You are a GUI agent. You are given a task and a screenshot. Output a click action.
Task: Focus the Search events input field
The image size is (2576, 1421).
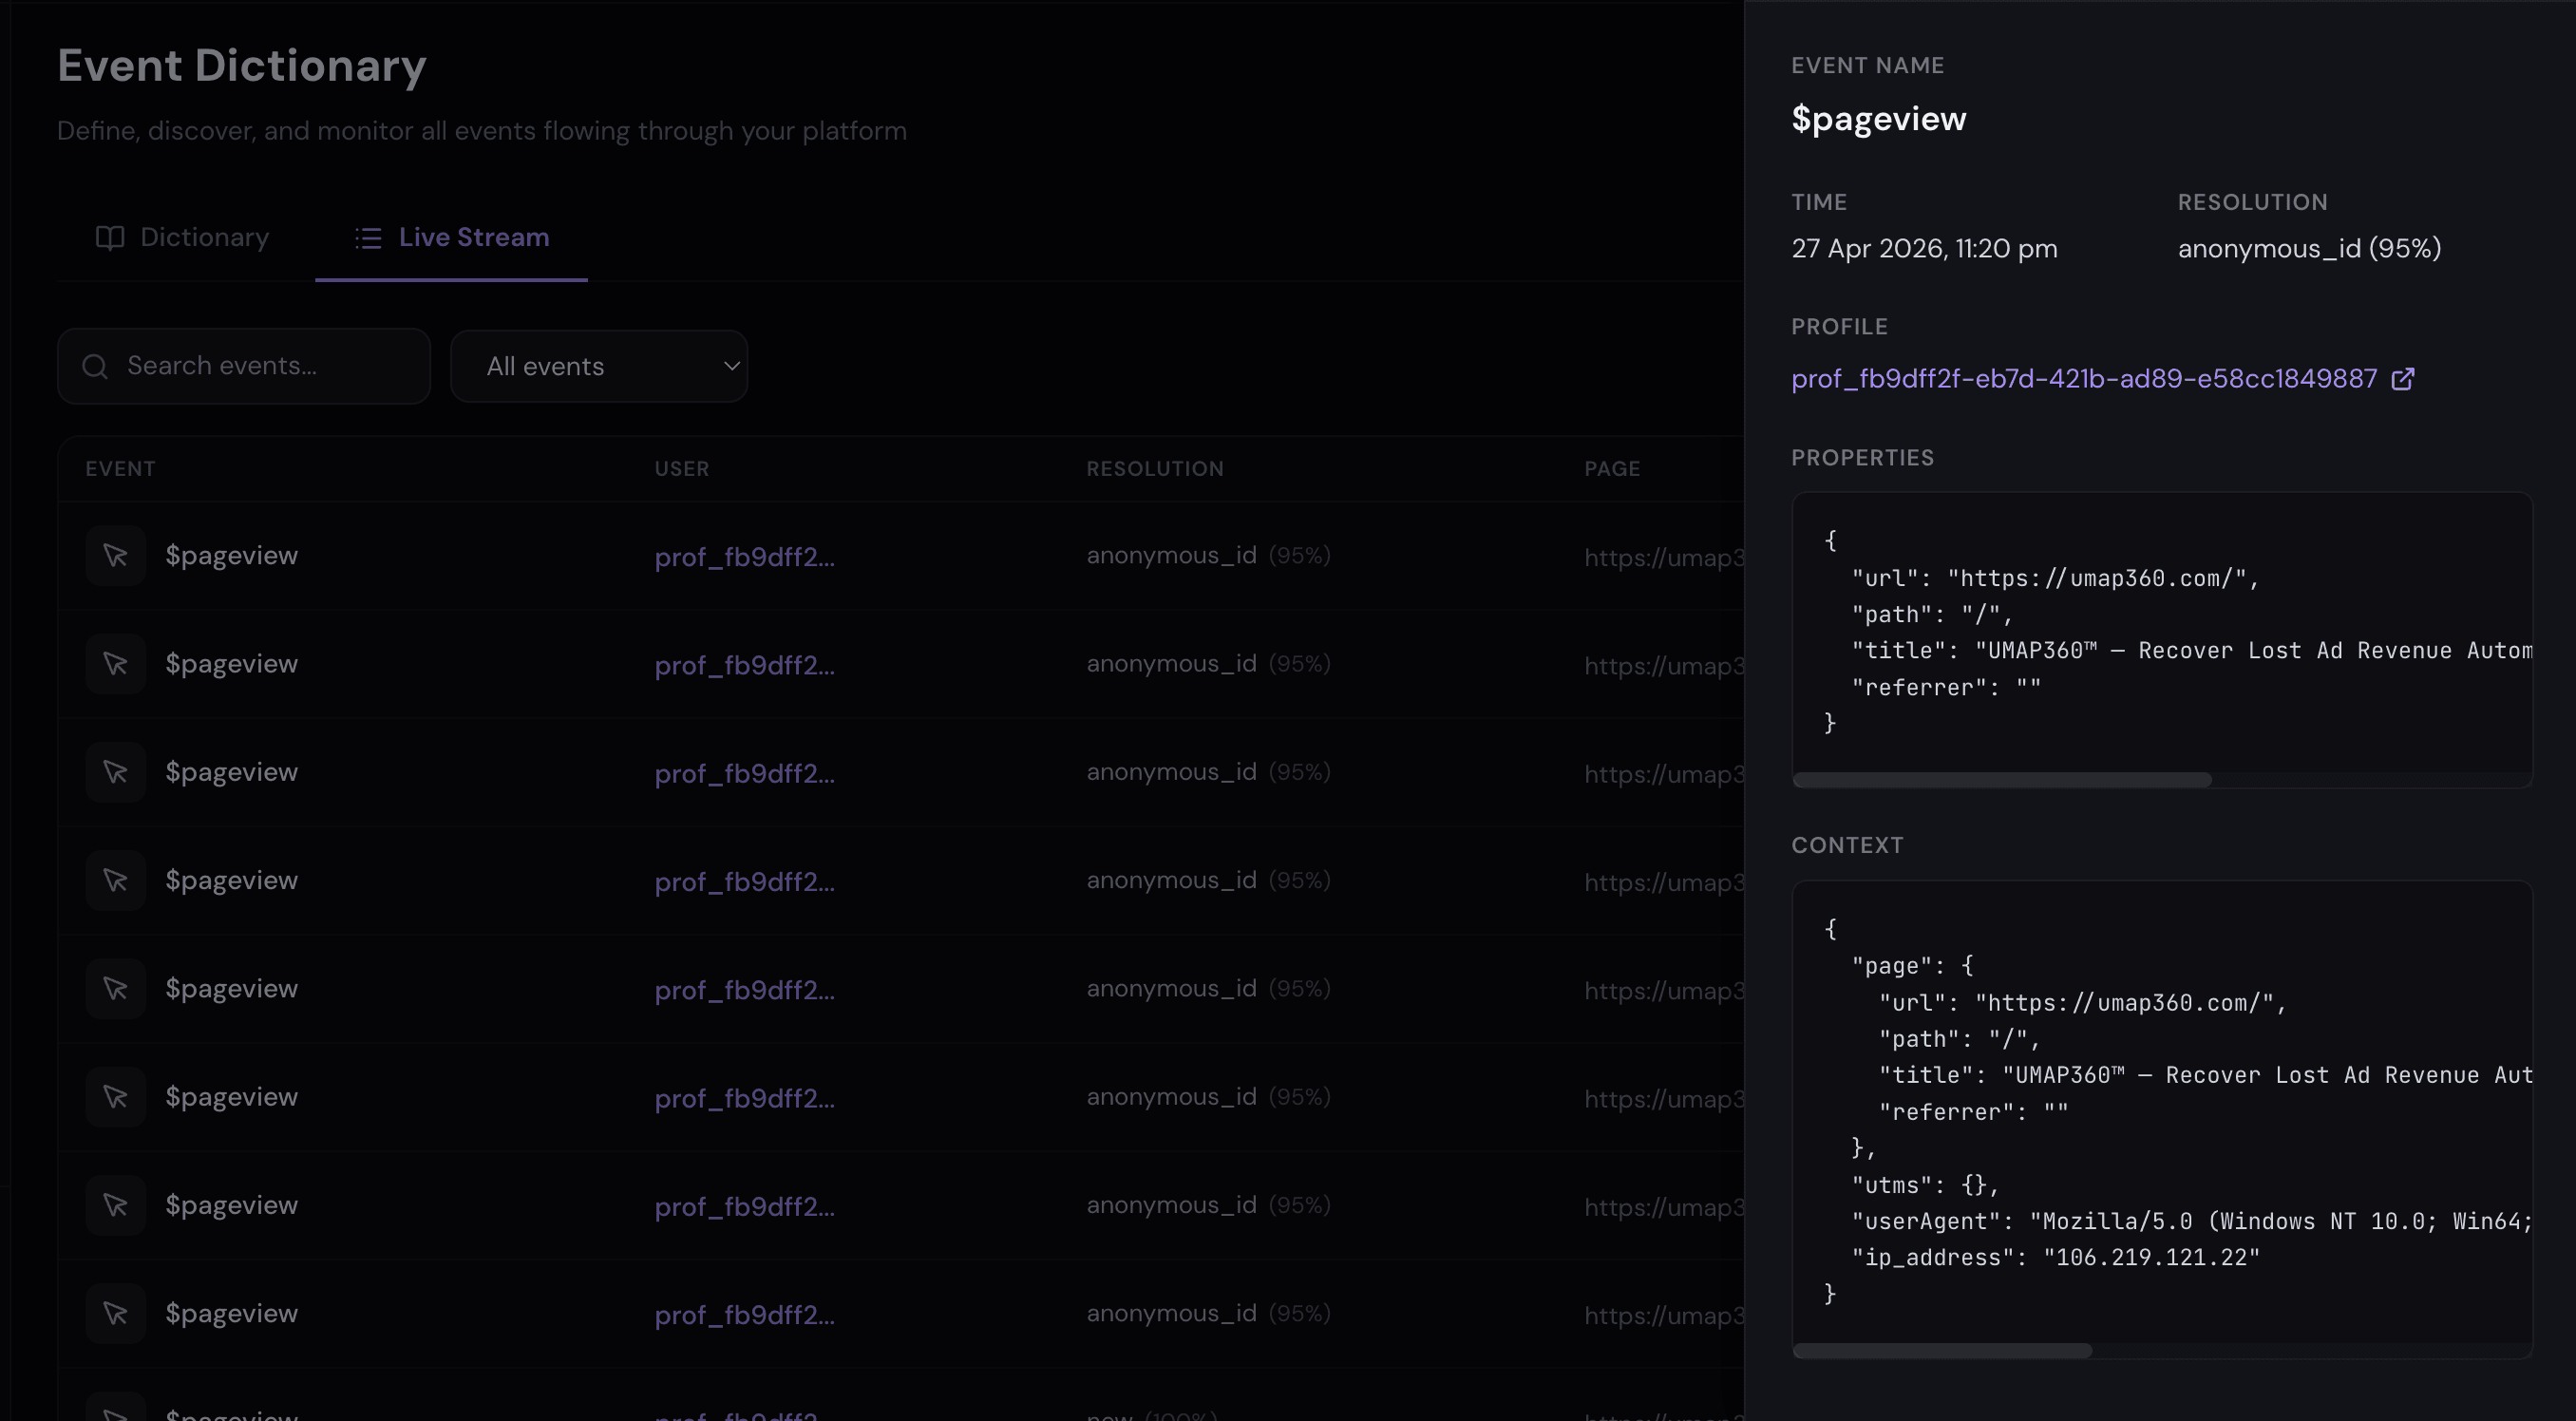click(x=244, y=366)
